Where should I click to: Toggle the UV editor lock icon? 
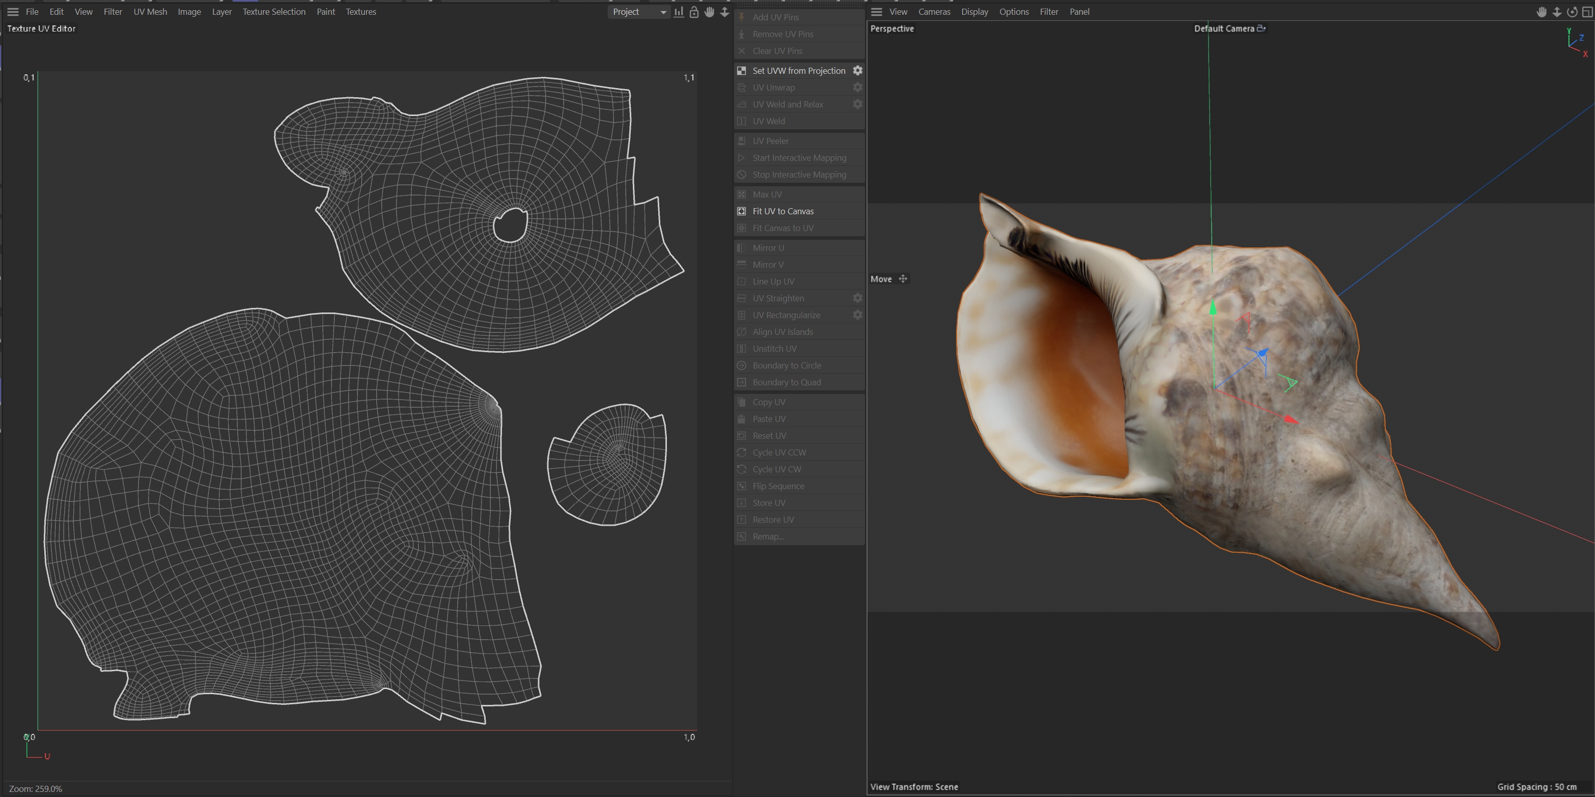[694, 12]
